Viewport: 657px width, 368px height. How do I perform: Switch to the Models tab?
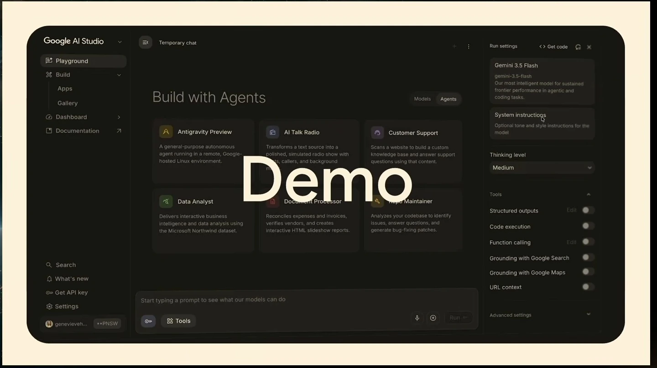[422, 99]
